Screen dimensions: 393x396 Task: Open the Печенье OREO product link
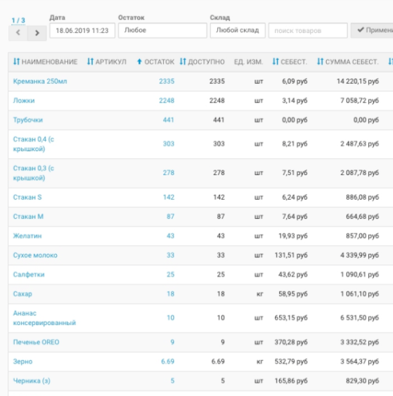coord(36,342)
